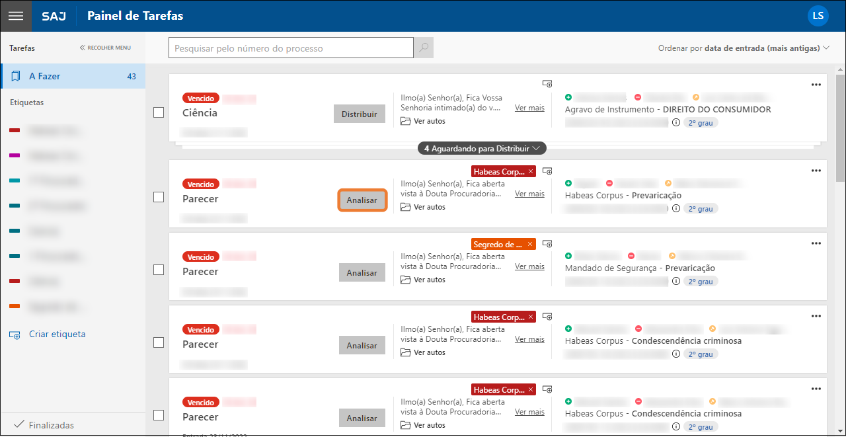Click the Distribuir button
846x437 pixels.
359,114
